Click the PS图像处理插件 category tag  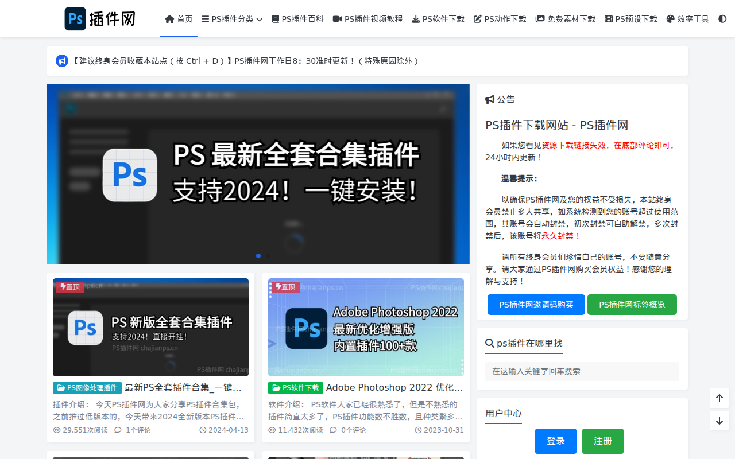[87, 388]
